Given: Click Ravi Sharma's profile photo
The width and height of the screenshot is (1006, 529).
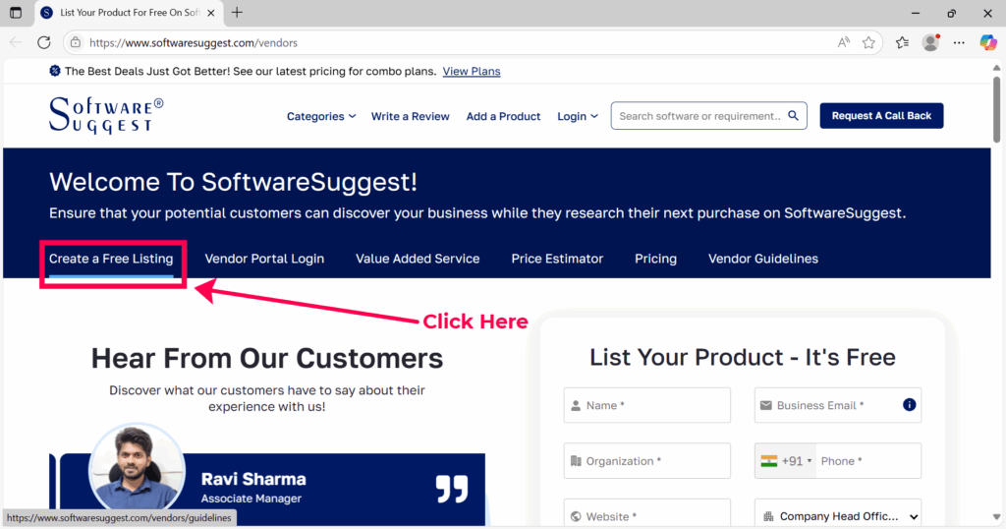Looking at the screenshot, I should (x=136, y=471).
